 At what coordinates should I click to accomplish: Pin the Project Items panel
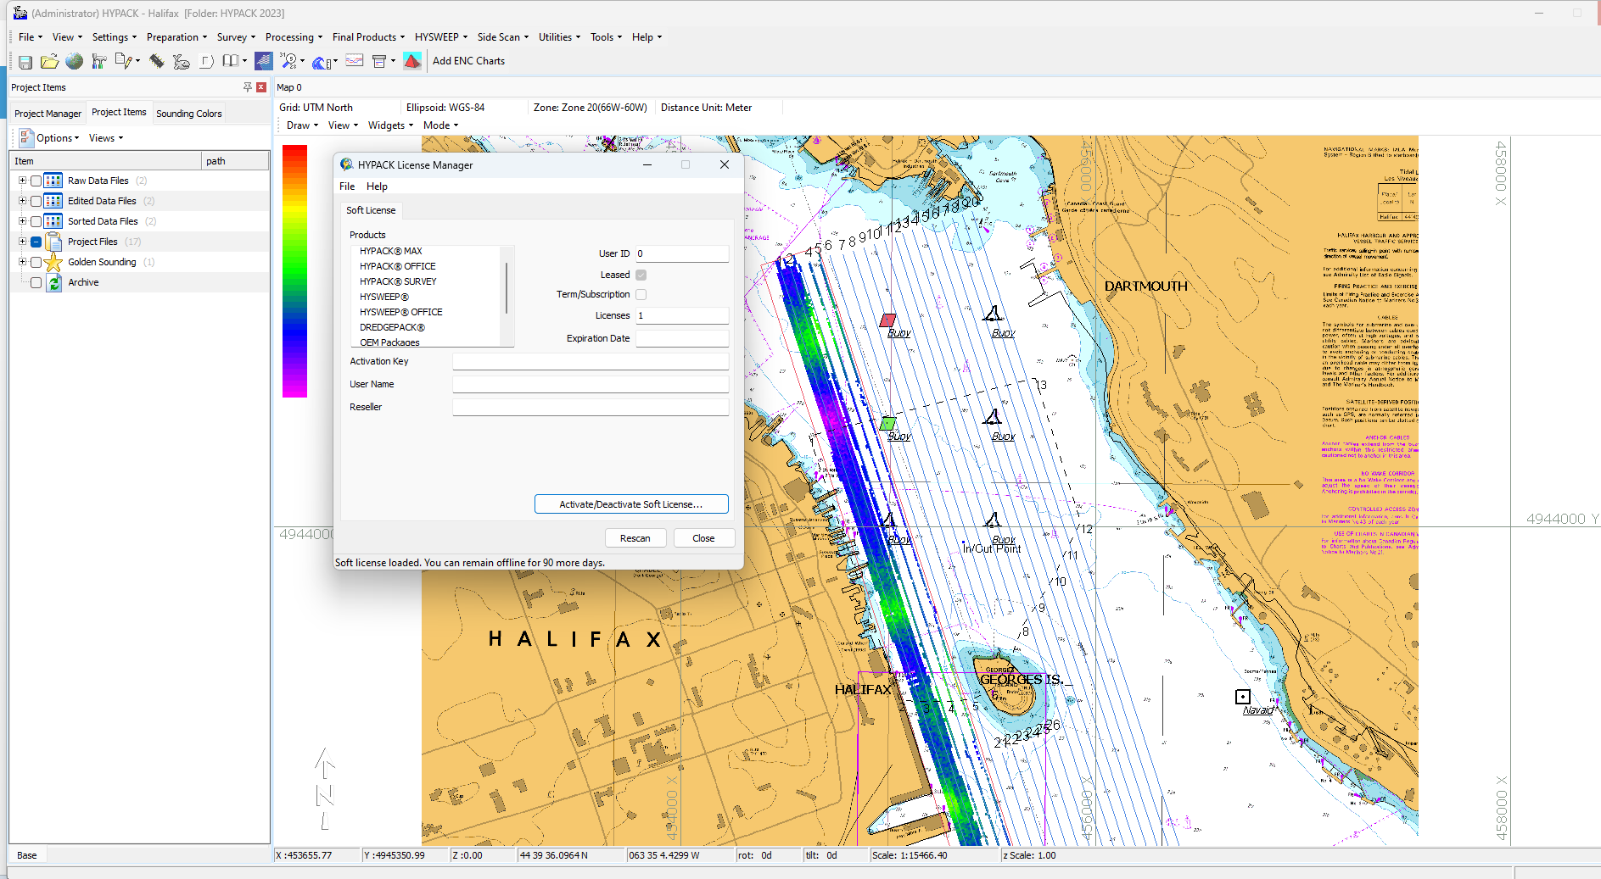248,87
